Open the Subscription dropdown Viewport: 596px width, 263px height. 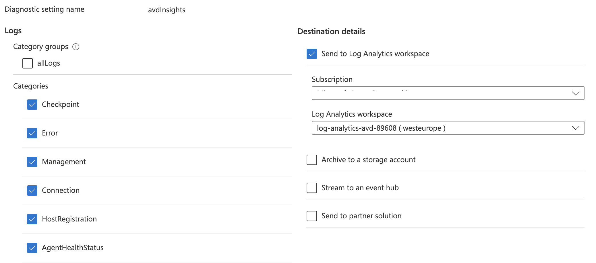point(448,93)
